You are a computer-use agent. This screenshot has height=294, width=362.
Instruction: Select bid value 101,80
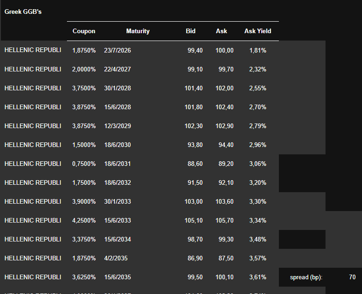coord(193,107)
